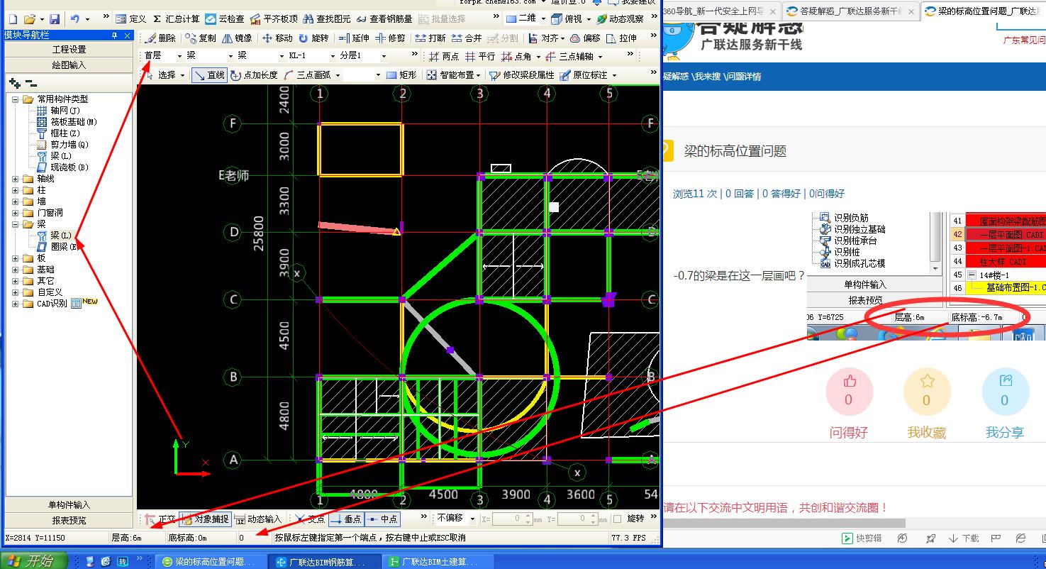Click 查看钢筋量 view rebar quantity

(x=384, y=19)
